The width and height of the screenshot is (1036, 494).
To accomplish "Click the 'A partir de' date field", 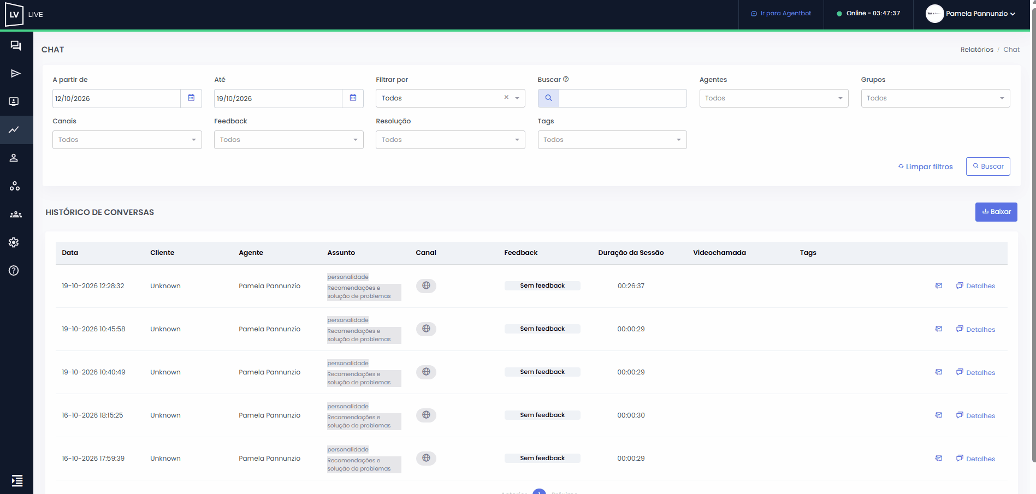I will point(116,98).
